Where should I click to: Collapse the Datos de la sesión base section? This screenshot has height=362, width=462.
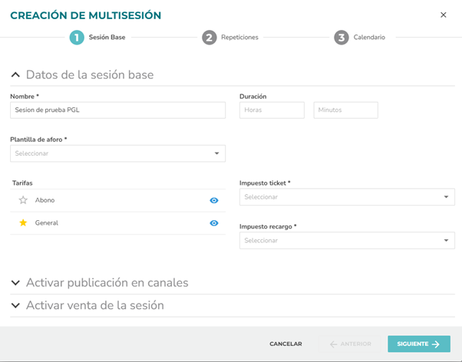(x=15, y=75)
